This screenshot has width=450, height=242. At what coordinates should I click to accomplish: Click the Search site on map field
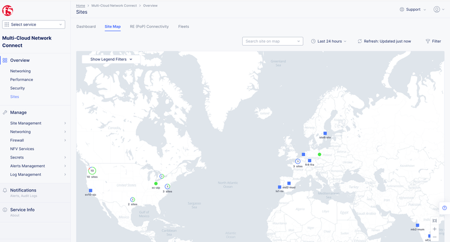coord(272,41)
